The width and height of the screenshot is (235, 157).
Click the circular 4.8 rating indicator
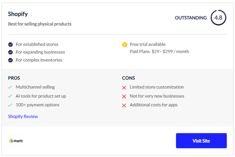218,18
